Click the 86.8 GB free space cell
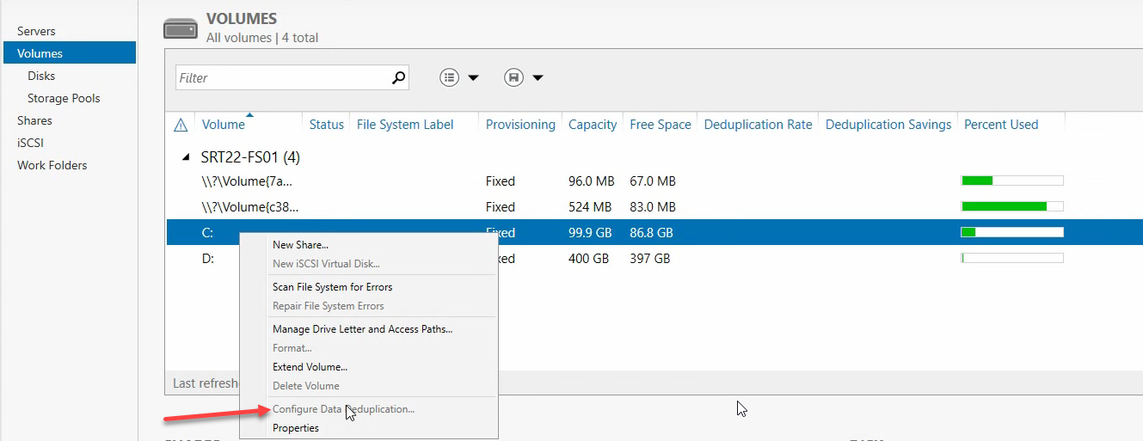This screenshot has width=1143, height=441. tap(651, 233)
